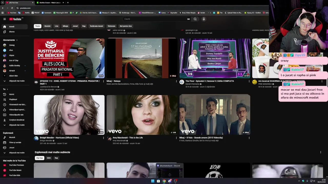Expand Afișează mai multe under Tu
328x184 pixels.
15,125
